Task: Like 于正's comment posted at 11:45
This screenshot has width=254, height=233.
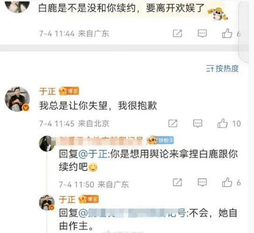Action: pyautogui.click(x=223, y=123)
